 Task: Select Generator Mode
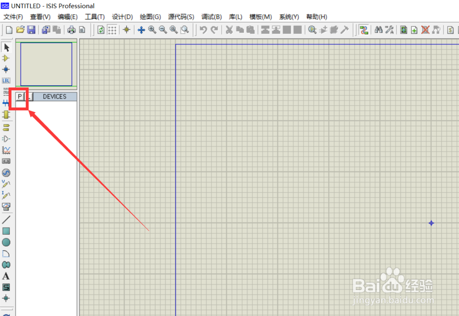pos(6,172)
